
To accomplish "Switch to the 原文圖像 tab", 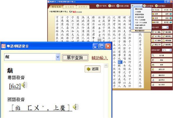I will tap(69, 7).
